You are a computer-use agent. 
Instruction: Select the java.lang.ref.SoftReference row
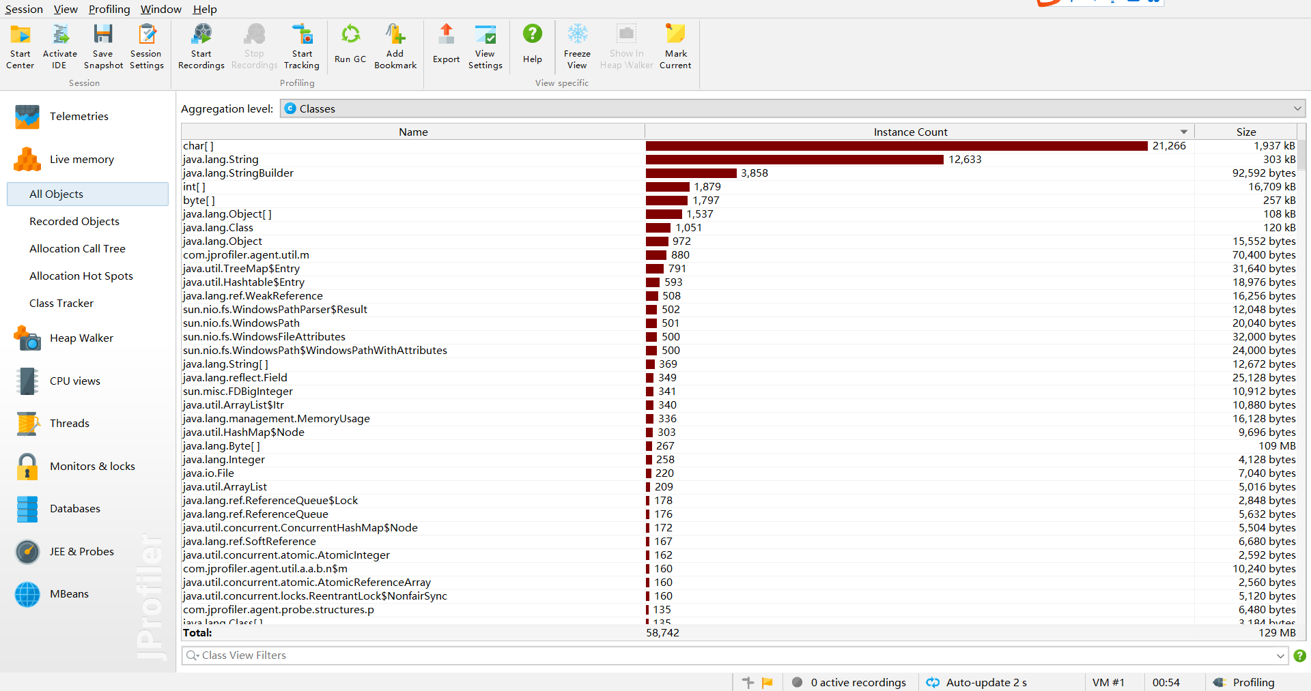click(739, 542)
